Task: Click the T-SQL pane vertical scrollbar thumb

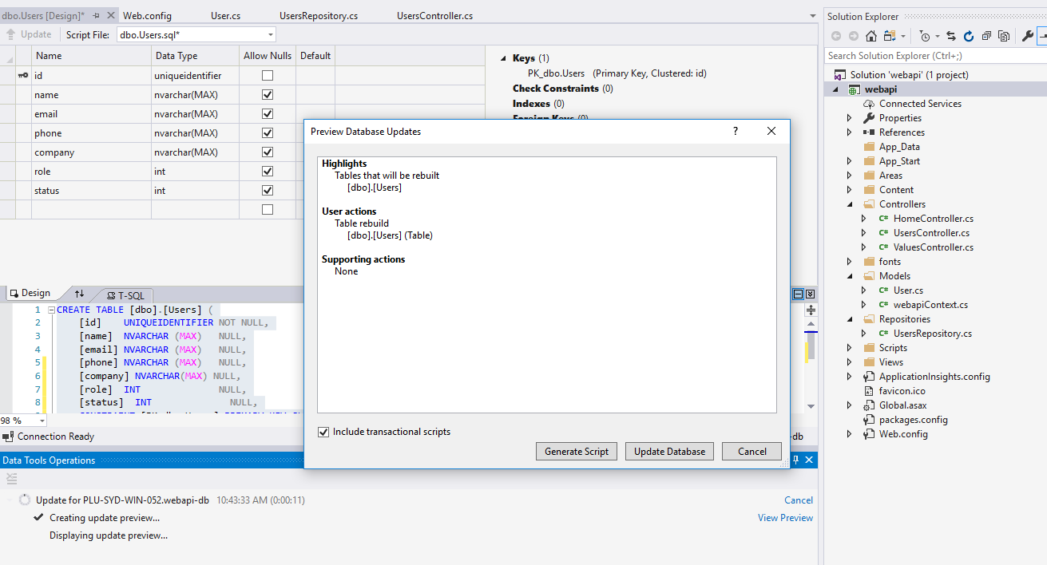Action: [x=811, y=346]
